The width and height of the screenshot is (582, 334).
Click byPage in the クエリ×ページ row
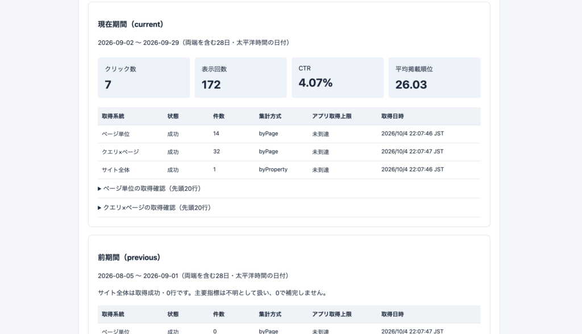coord(268,152)
